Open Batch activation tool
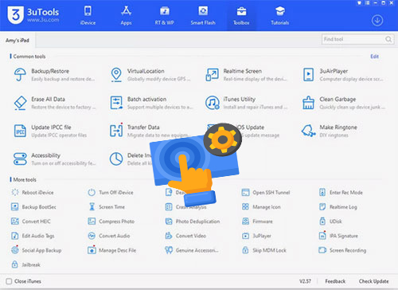This screenshot has width=398, height=290. [x=151, y=103]
